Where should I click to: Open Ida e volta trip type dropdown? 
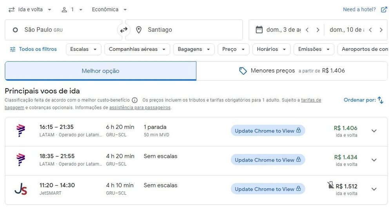[30, 9]
